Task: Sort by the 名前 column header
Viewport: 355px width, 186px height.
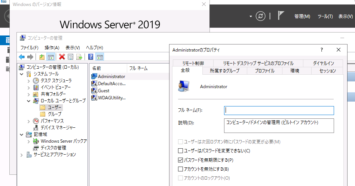Action: point(108,68)
